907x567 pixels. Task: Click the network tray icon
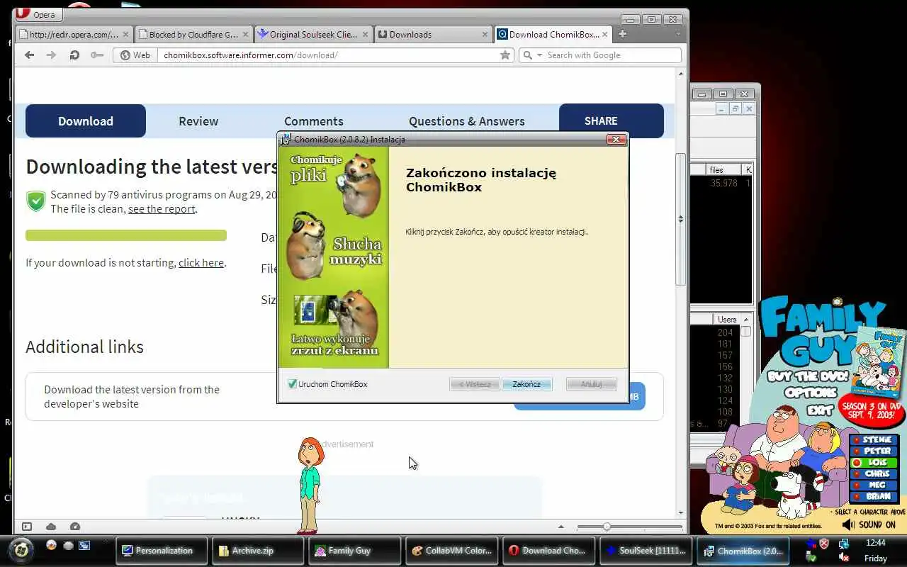(843, 544)
